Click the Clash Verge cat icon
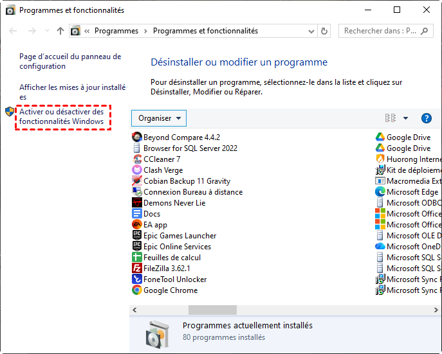The width and height of the screenshot is (442, 354). click(x=136, y=170)
